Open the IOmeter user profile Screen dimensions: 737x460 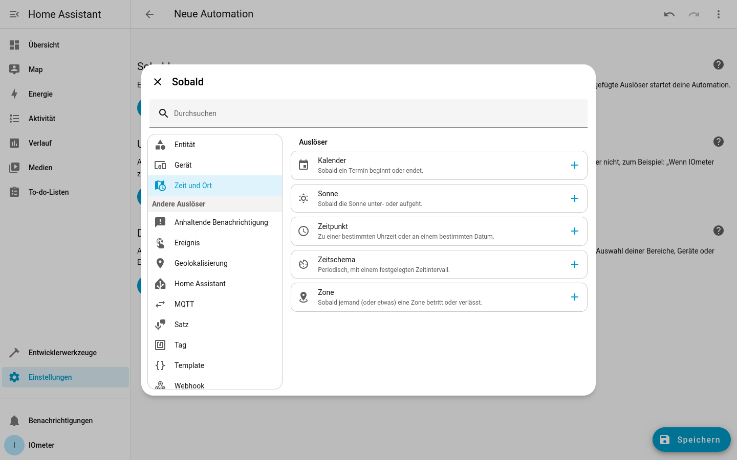click(x=66, y=445)
